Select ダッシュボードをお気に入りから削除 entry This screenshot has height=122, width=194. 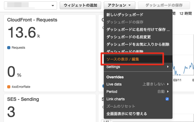pyautogui.click(x=138, y=44)
